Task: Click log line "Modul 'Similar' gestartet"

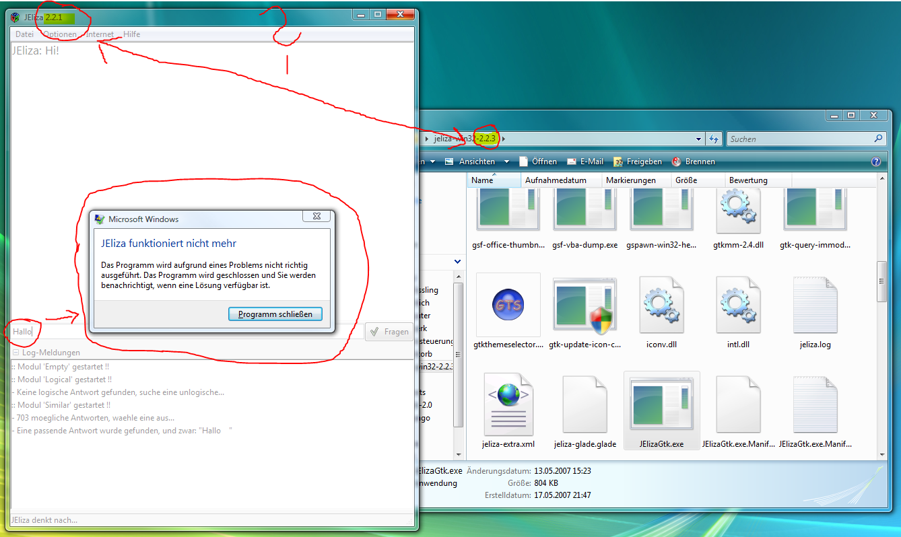Action: pos(60,405)
